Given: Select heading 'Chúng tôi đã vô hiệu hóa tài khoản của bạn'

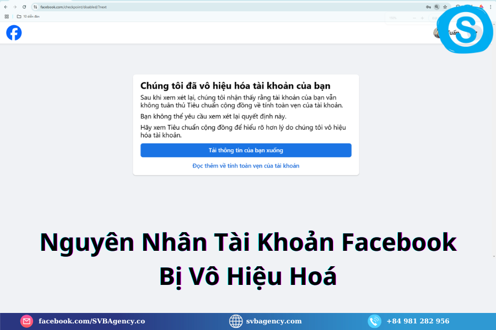Looking at the screenshot, I should 235,86.
